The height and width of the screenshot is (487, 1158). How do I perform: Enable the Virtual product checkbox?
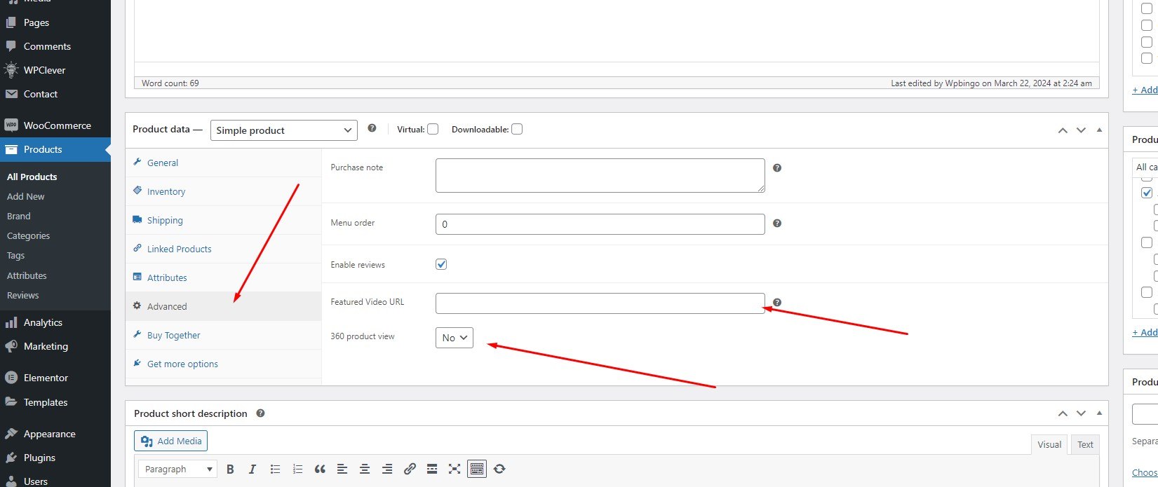pos(433,129)
